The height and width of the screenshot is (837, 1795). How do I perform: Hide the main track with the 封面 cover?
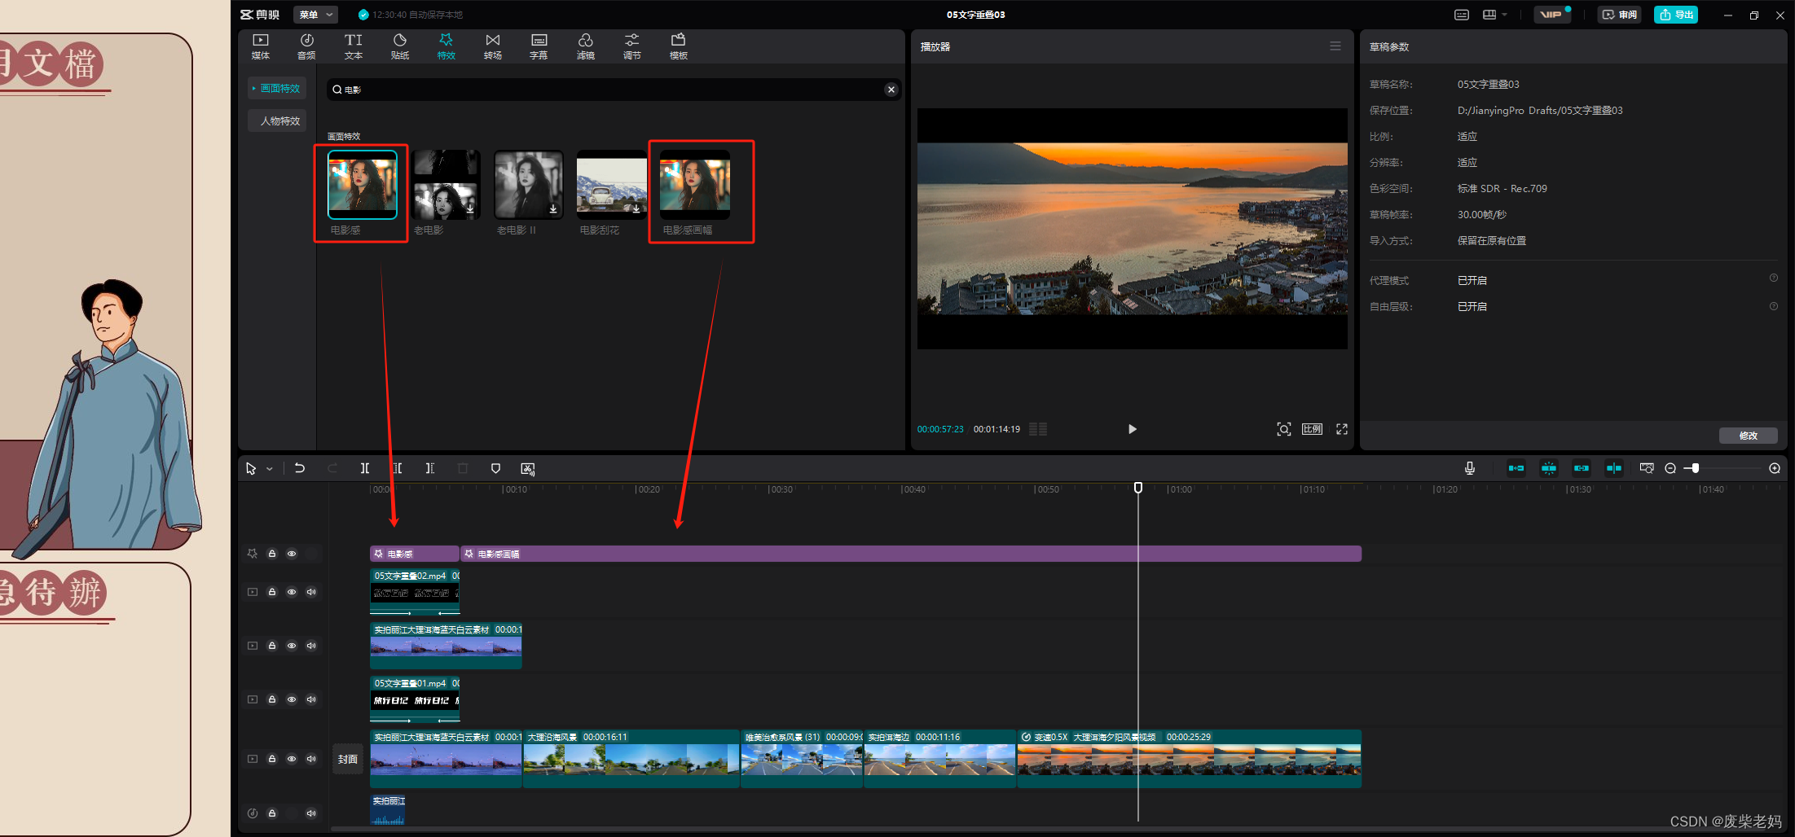[292, 759]
